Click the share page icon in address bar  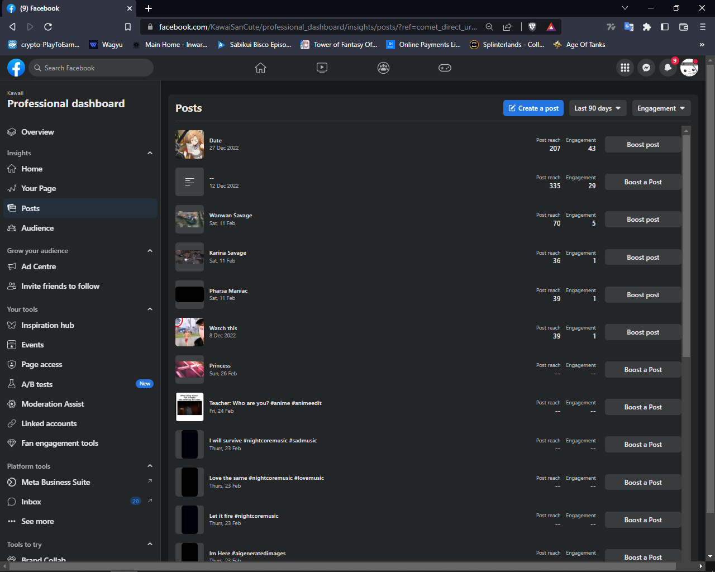tap(507, 27)
